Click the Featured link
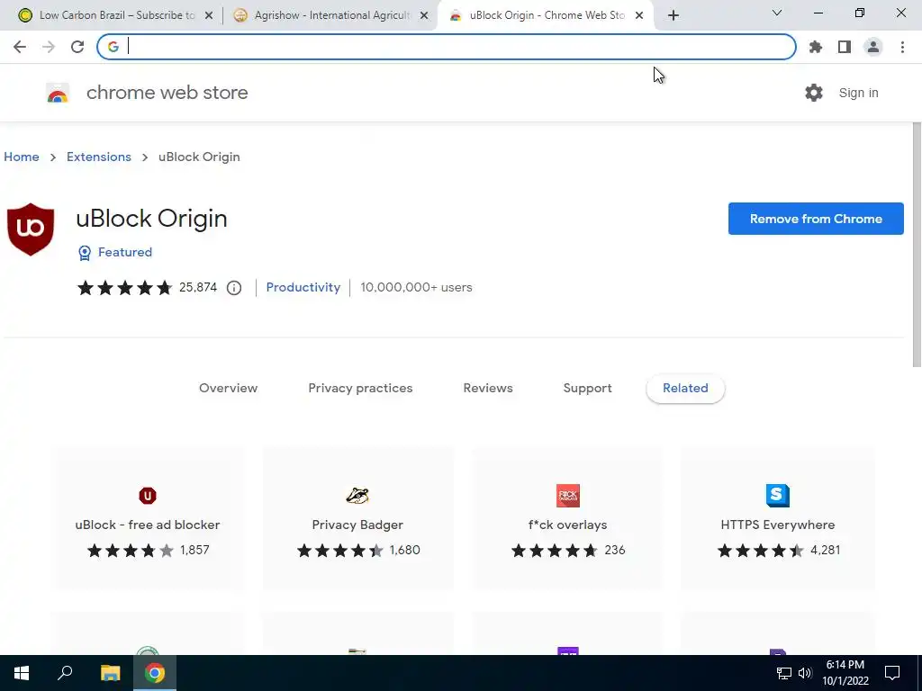The width and height of the screenshot is (922, 691). click(x=124, y=252)
